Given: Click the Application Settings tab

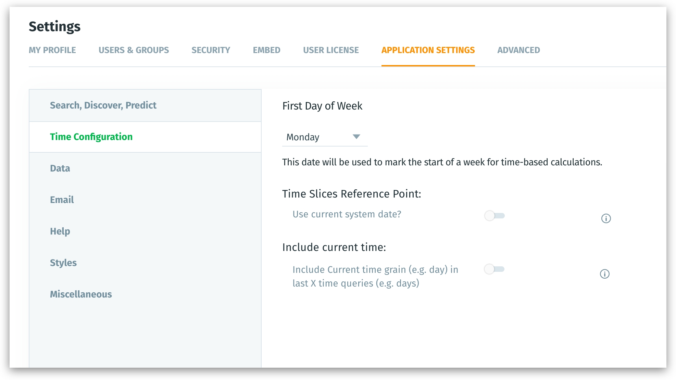Looking at the screenshot, I should click(x=428, y=50).
